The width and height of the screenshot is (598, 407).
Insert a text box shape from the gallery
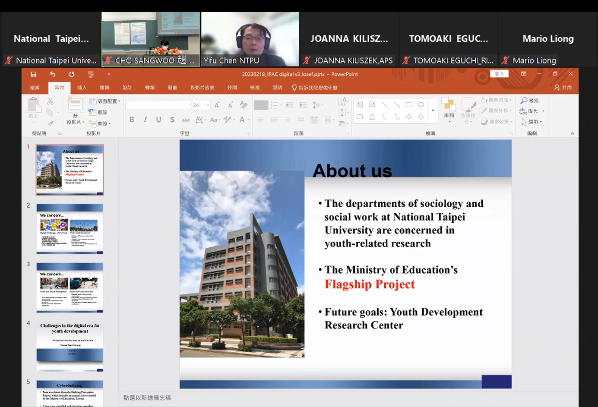[x=360, y=104]
